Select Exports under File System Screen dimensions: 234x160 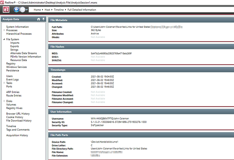[x=14, y=46]
